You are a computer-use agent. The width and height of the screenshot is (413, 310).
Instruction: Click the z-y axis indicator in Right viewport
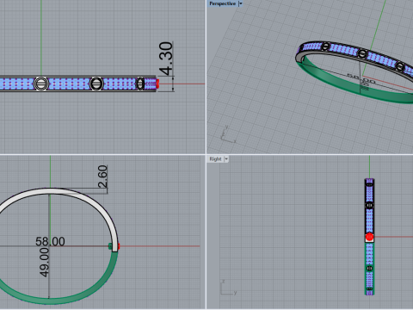pyautogui.click(x=228, y=288)
